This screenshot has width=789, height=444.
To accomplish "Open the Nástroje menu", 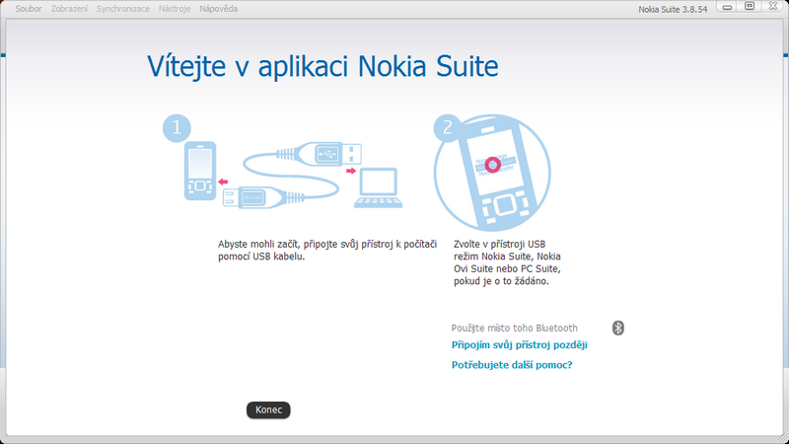I will click(175, 9).
